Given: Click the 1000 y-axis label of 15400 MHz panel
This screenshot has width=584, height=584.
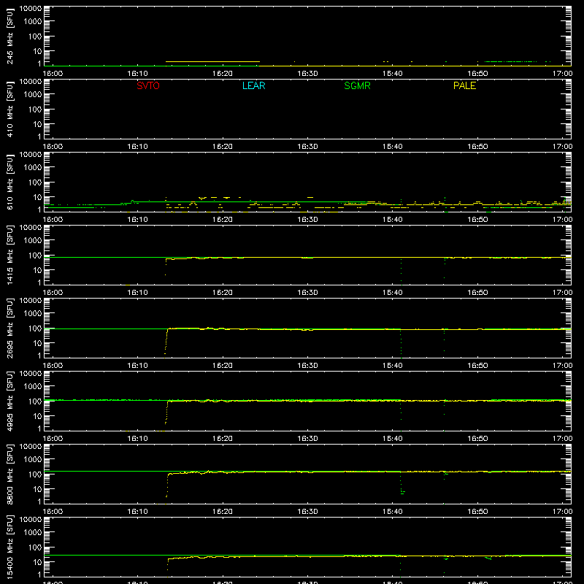Looking at the screenshot, I should pyautogui.click(x=33, y=533).
